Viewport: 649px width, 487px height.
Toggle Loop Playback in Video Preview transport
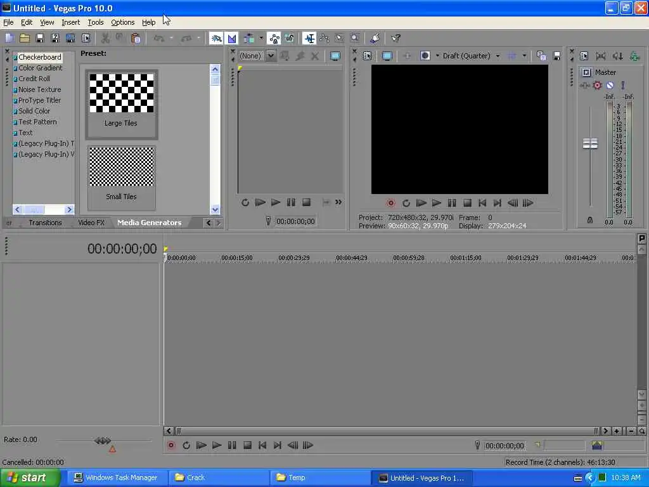point(406,203)
